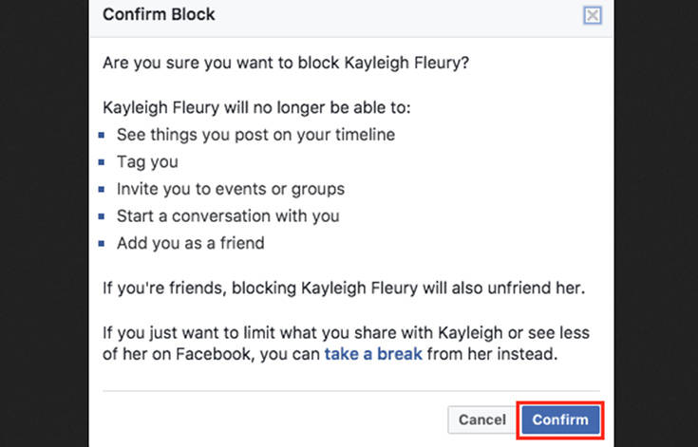698x447 pixels.
Task: Click the 'will also unfriend her' sentence
Action: coord(344,289)
